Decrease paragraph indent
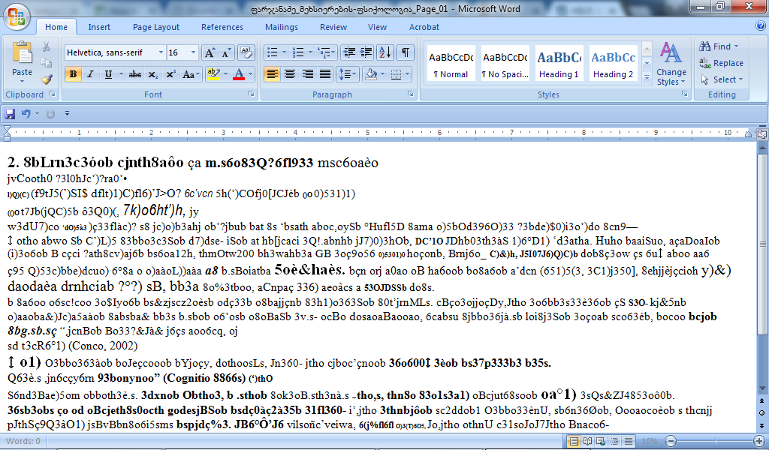769x450 pixels. point(349,52)
